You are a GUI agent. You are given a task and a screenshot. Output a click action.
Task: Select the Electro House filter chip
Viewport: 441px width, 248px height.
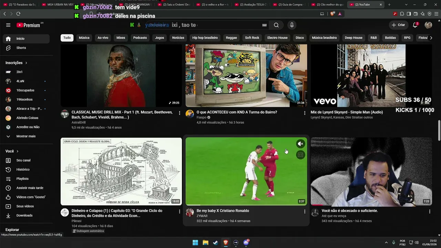[x=277, y=38]
